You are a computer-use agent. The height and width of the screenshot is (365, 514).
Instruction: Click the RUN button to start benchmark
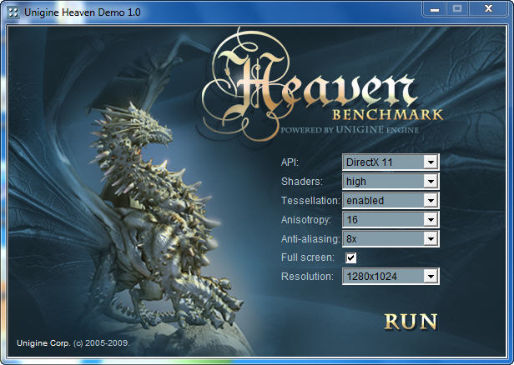[x=411, y=321]
